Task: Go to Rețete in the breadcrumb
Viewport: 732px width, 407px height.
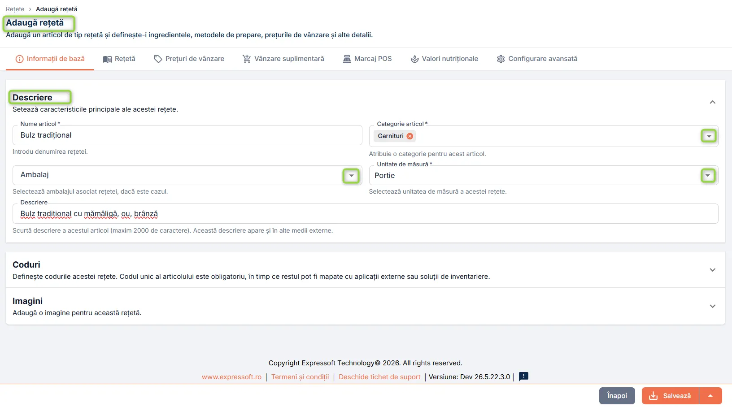Action: pyautogui.click(x=15, y=9)
